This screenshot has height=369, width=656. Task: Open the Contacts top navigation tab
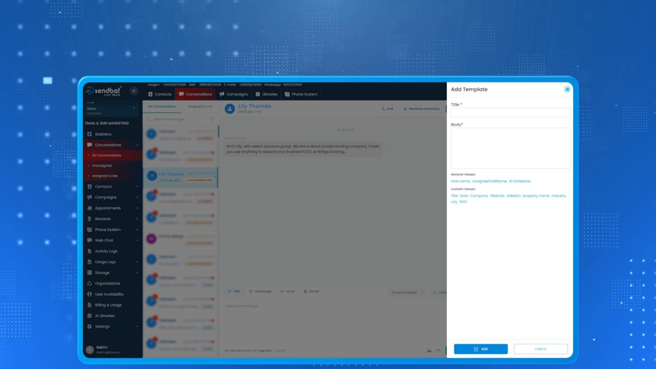point(159,94)
